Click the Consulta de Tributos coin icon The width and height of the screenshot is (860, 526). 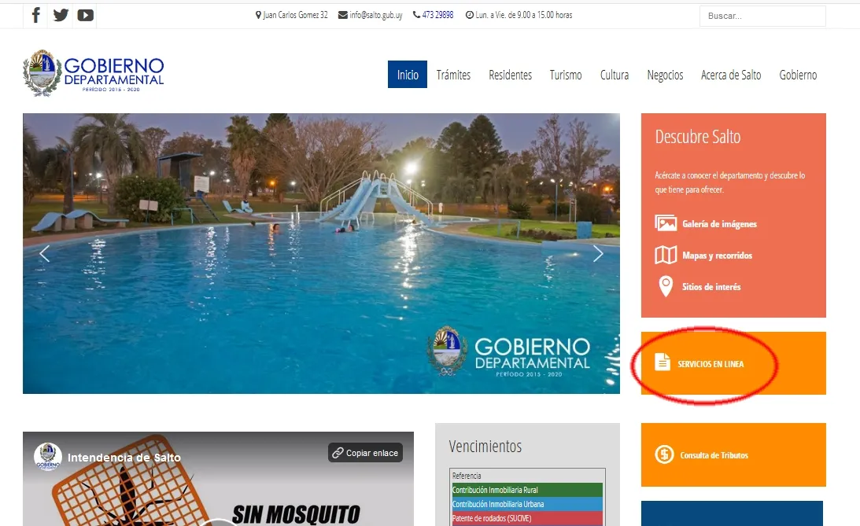[x=664, y=454]
